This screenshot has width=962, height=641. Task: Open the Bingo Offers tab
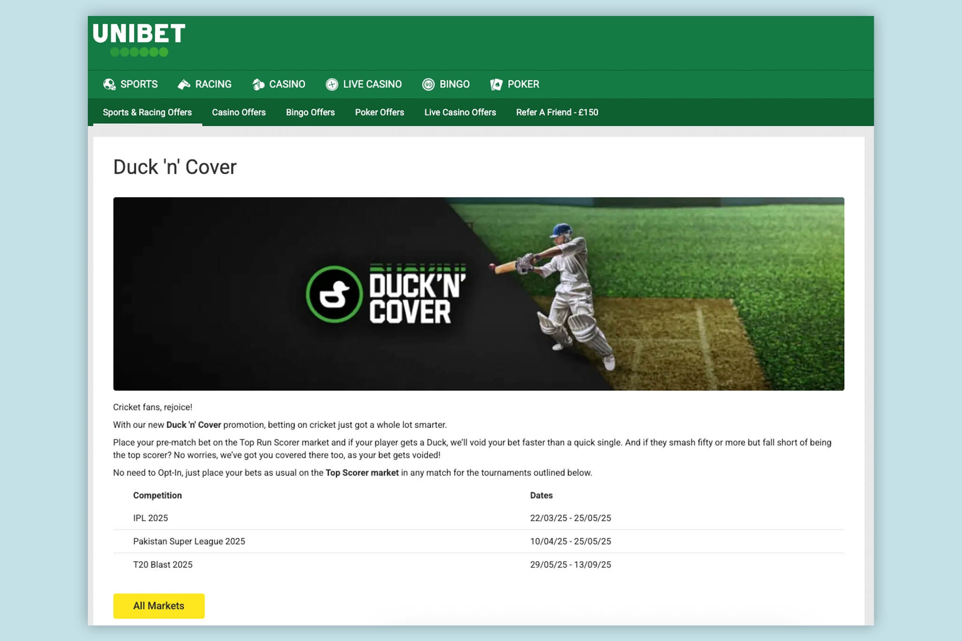pyautogui.click(x=310, y=112)
